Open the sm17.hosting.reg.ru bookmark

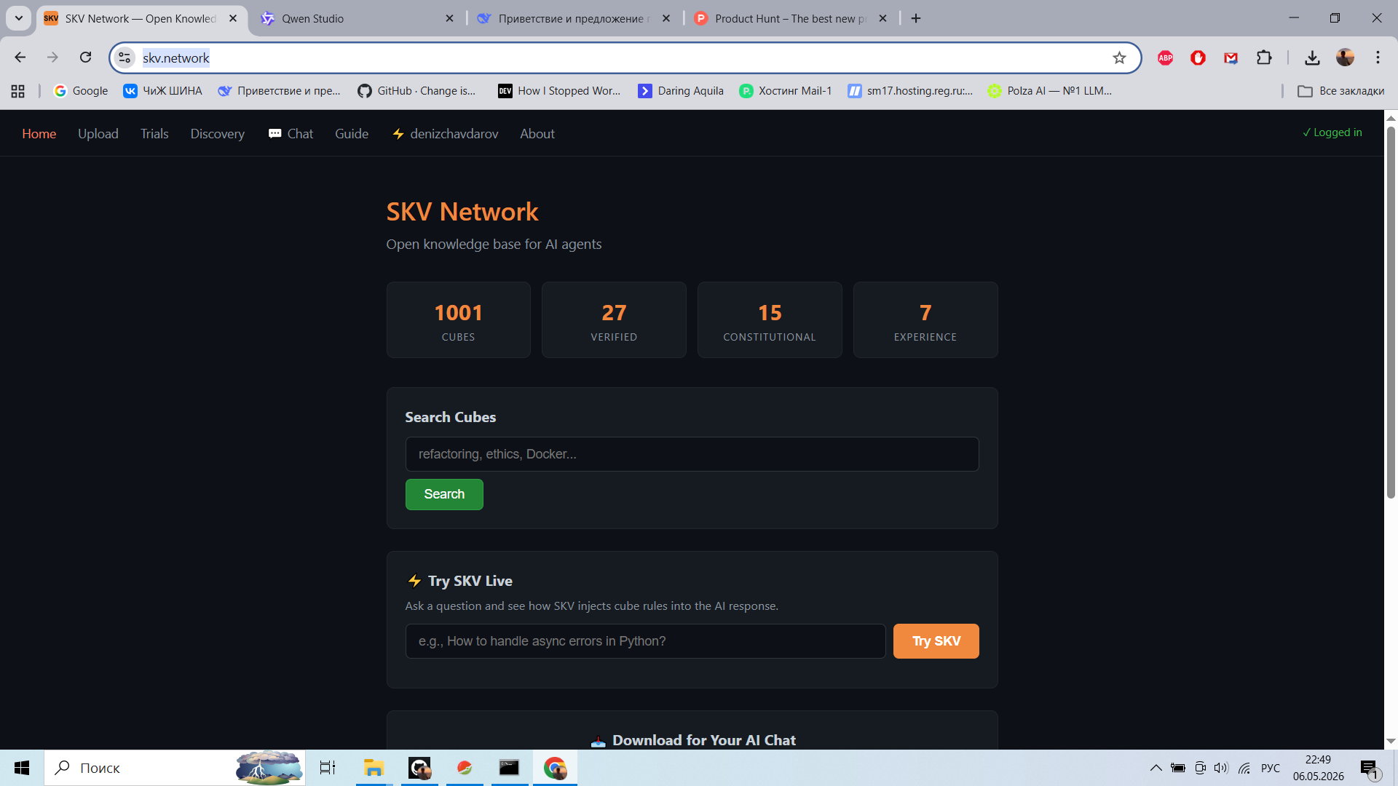pos(910,91)
